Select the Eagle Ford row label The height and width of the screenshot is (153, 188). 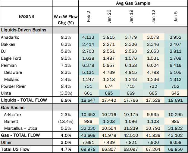11,58
